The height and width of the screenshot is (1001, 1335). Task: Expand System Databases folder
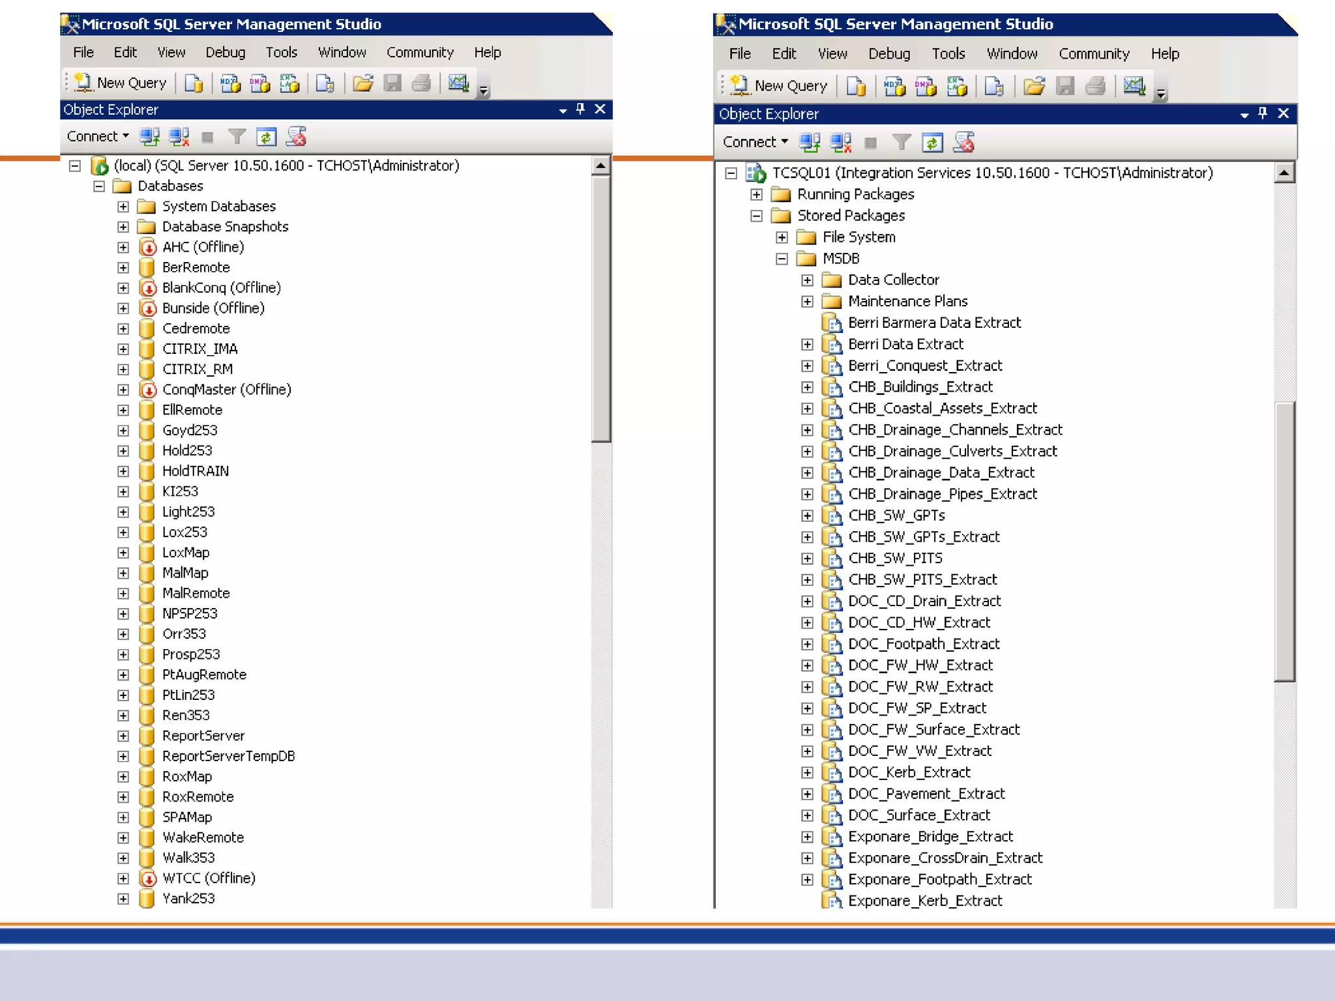point(123,207)
